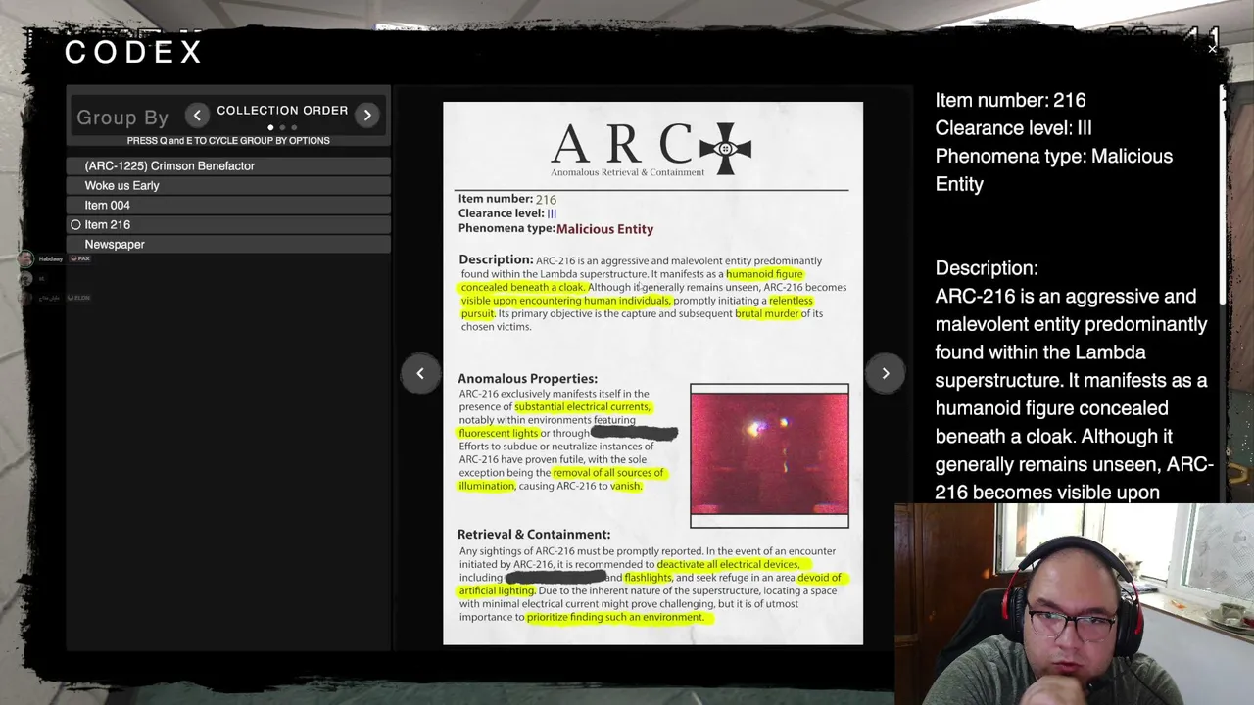The width and height of the screenshot is (1254, 705).
Task: Cycle Group By option to the right
Action: (367, 116)
